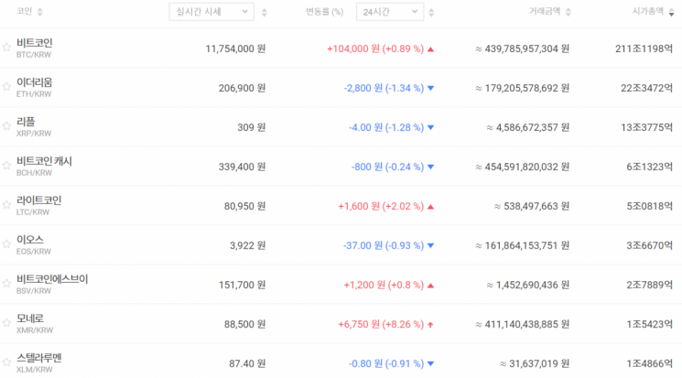682x378 pixels.
Task: Click the 시가총액 column header label
Action: point(648,11)
